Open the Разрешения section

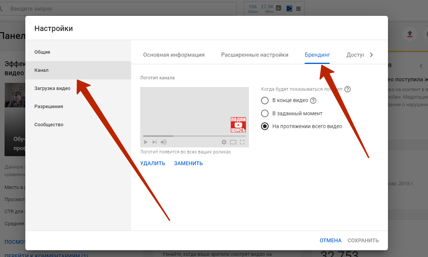pos(78,107)
